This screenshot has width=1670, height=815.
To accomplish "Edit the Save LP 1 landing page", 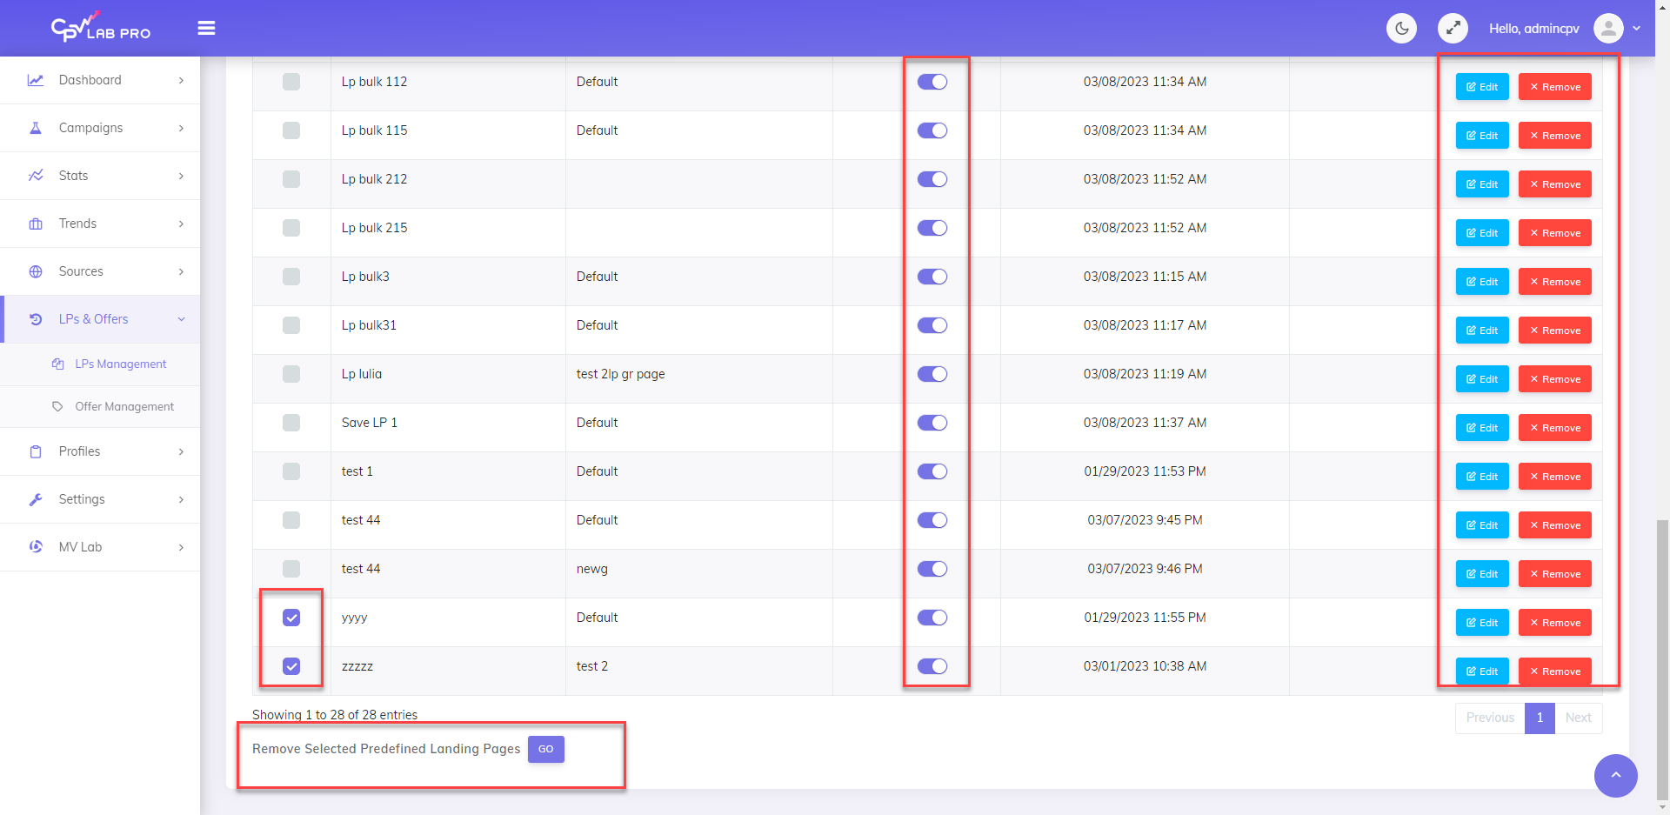I will tap(1481, 427).
